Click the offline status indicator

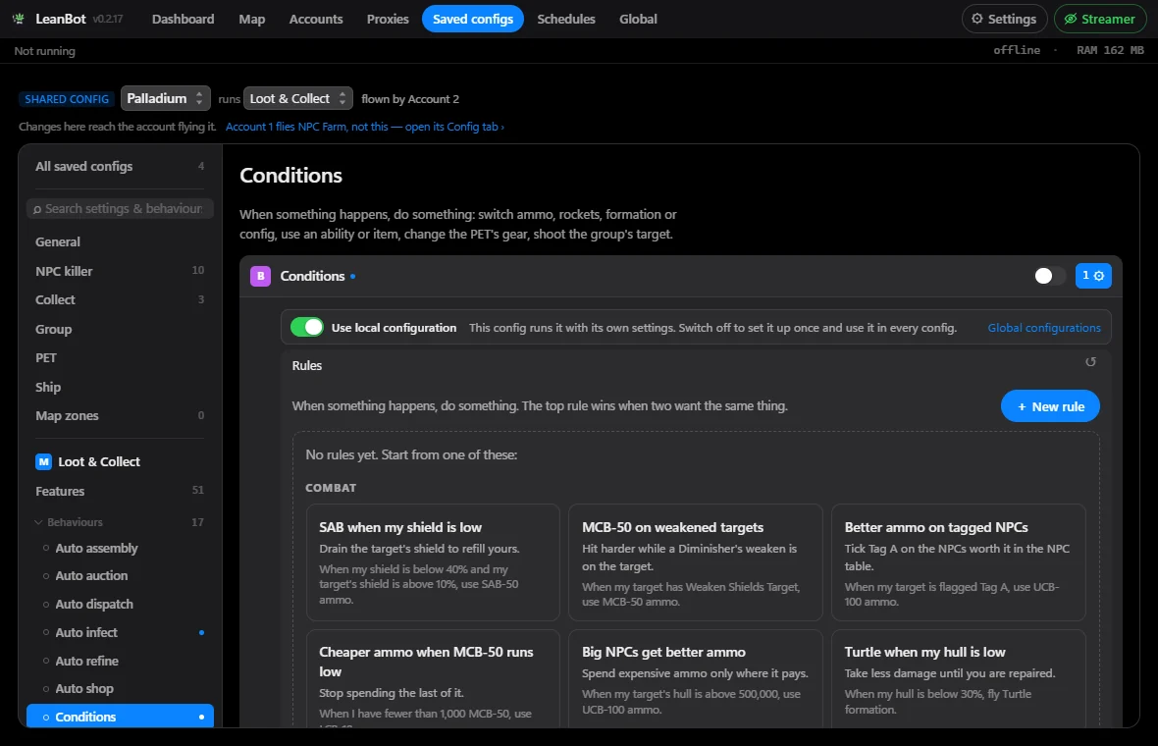point(1017,50)
